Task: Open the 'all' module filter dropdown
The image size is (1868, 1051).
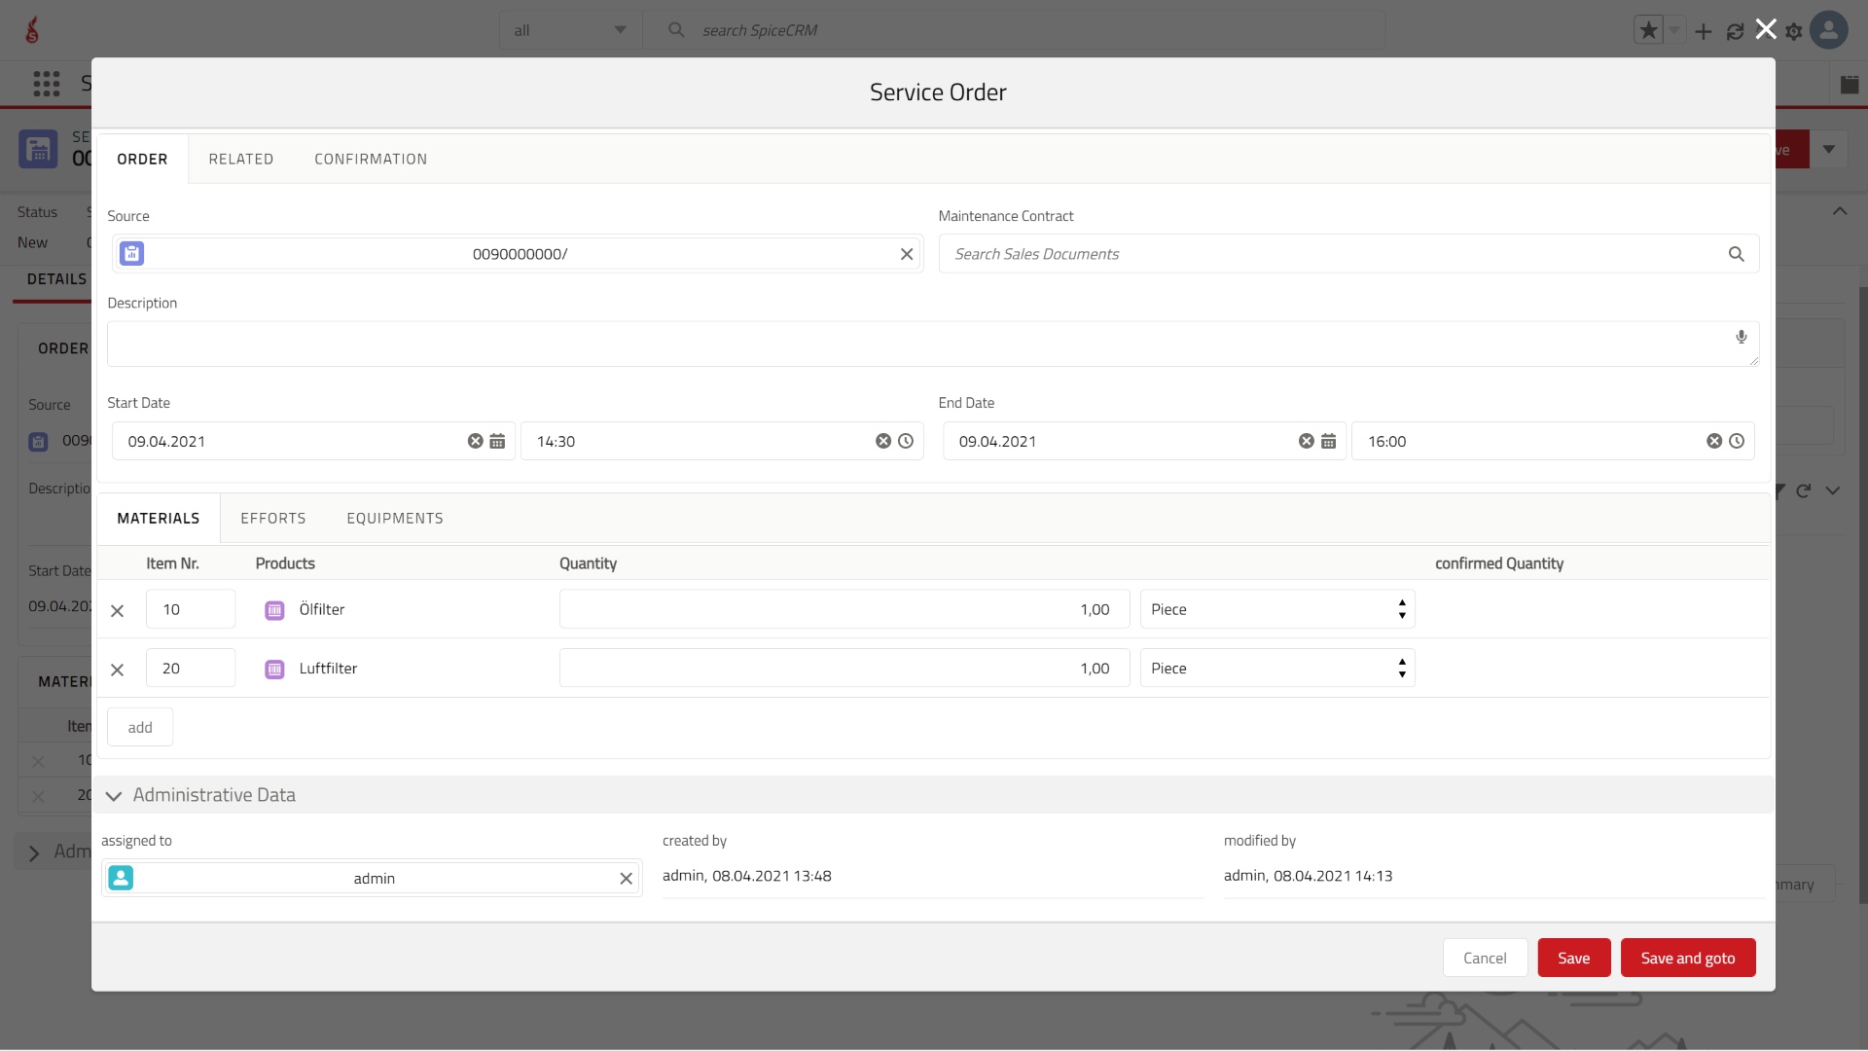Action: 570,30
